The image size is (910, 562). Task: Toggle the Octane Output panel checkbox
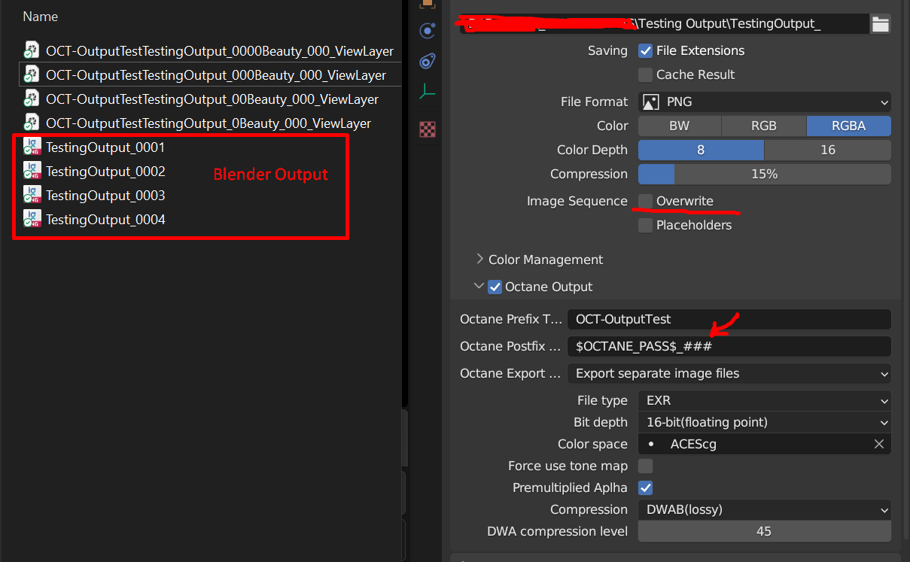coord(495,287)
